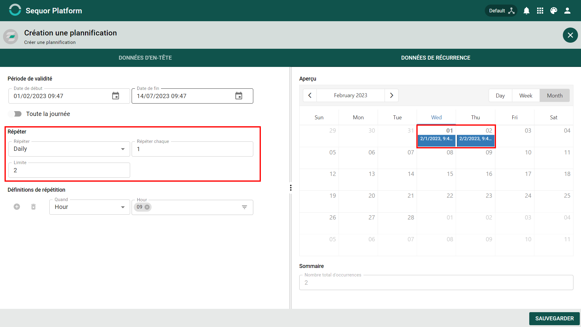This screenshot has height=327, width=581.
Task: Click the Répéter chaque field
Action: (x=192, y=149)
